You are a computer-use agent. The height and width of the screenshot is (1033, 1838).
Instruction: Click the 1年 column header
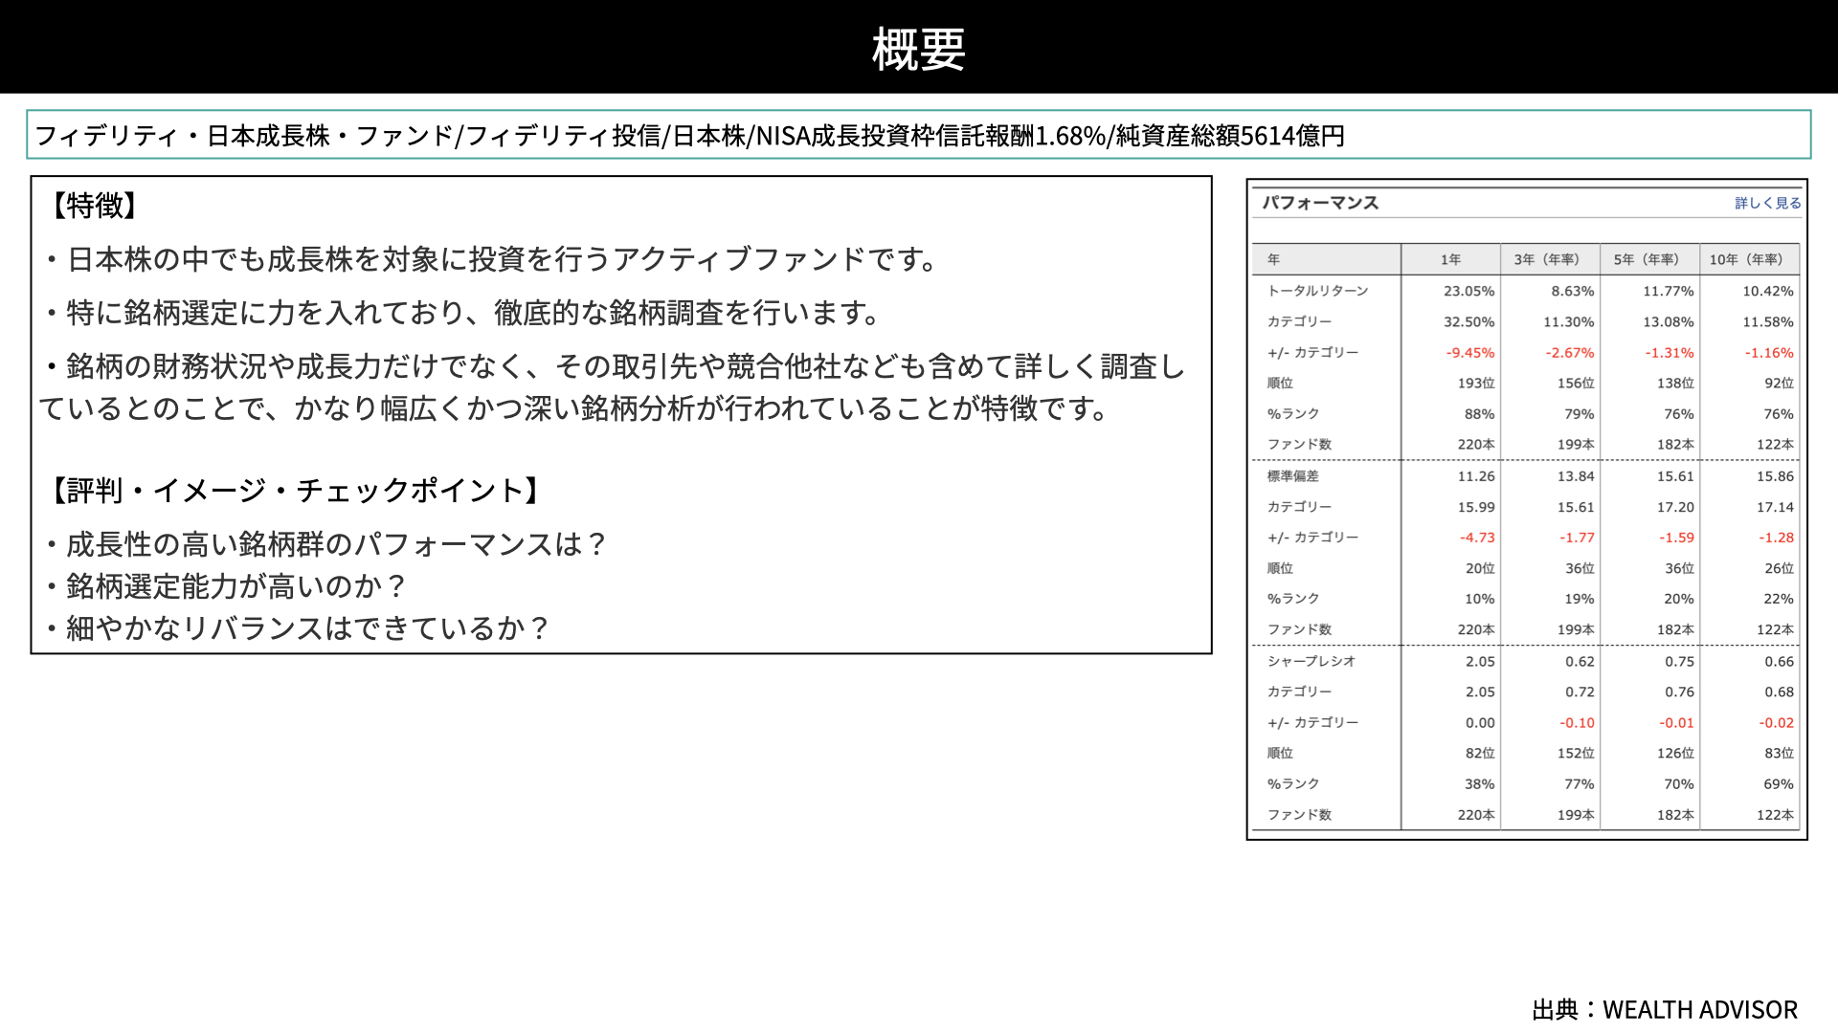click(x=1450, y=259)
